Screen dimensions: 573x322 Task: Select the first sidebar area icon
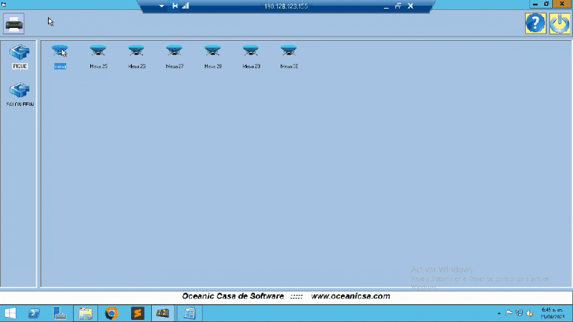pyautogui.click(x=19, y=54)
